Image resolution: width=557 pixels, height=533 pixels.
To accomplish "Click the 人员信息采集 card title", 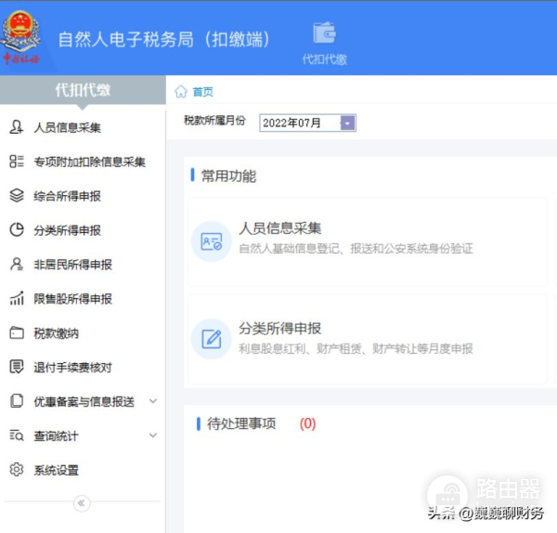I will tap(280, 228).
